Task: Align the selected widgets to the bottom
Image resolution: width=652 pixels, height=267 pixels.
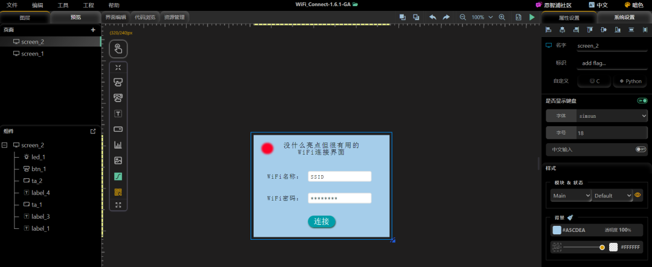Action: [x=618, y=30]
